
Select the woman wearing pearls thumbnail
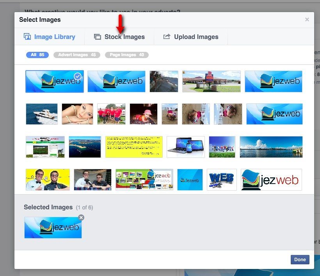(77, 113)
